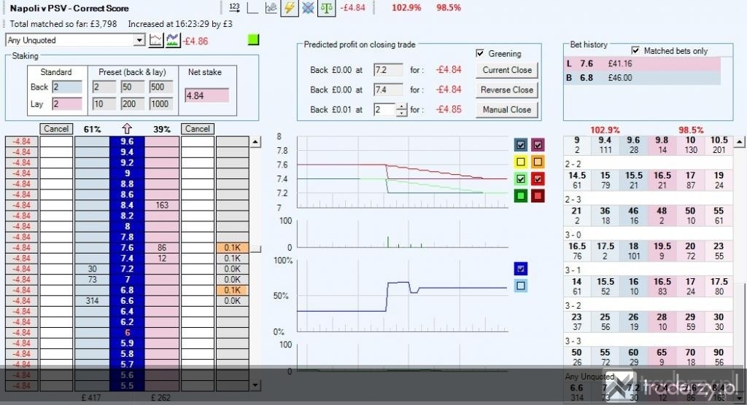Enable the yellow chart series checkbox

click(521, 162)
